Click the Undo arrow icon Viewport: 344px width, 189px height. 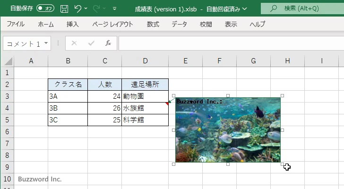[77, 9]
